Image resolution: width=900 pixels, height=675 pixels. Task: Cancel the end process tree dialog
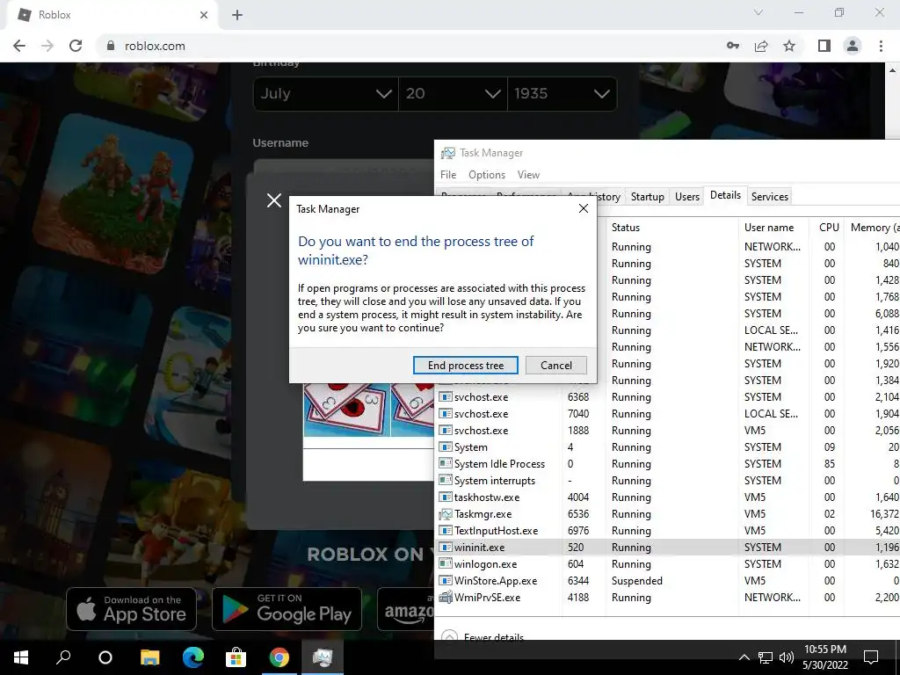point(555,365)
